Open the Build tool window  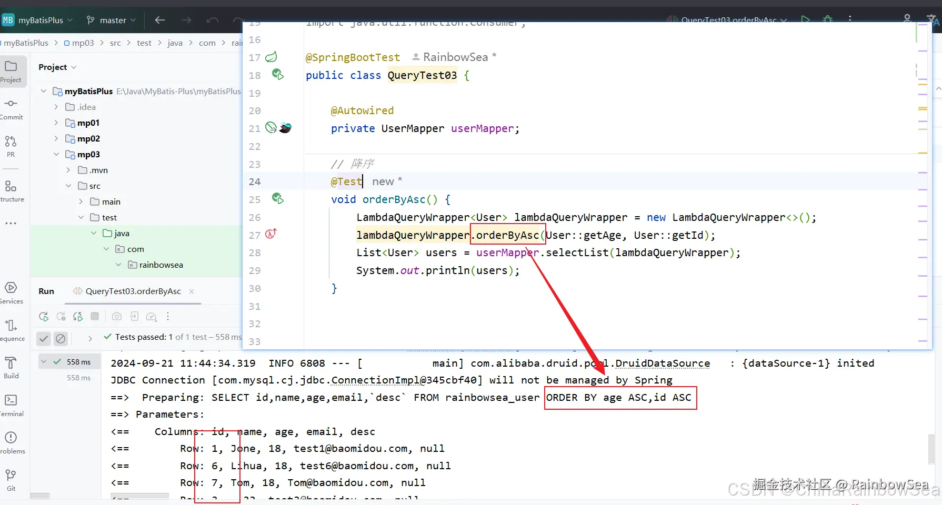click(x=11, y=368)
